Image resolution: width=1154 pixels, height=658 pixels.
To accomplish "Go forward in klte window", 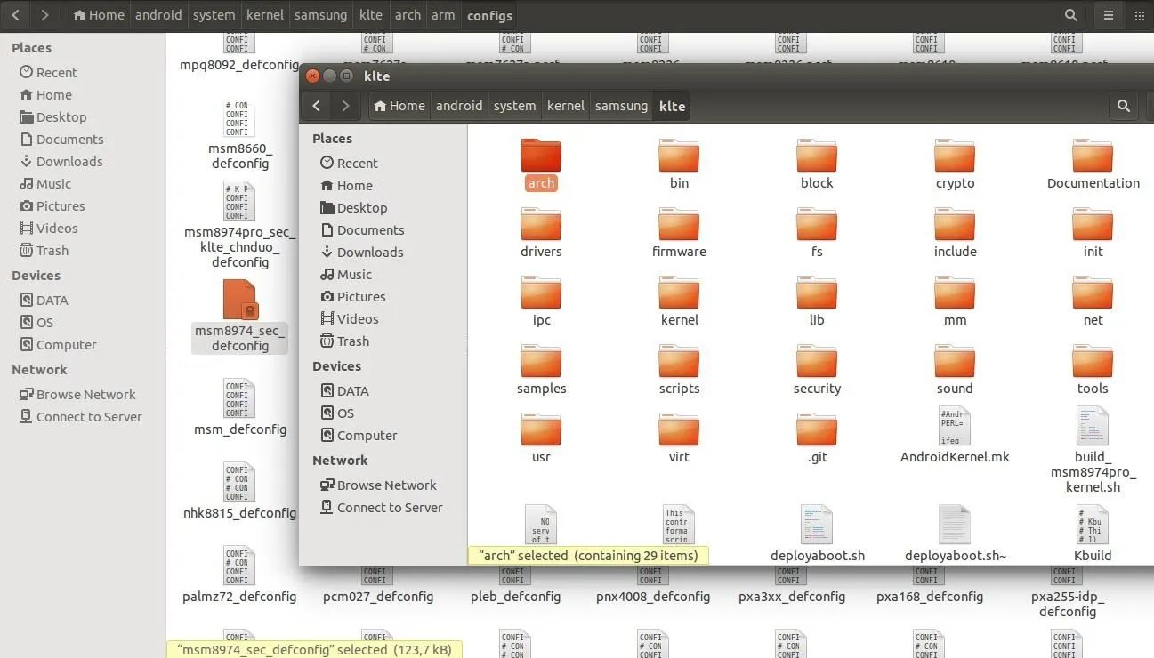I will (345, 106).
